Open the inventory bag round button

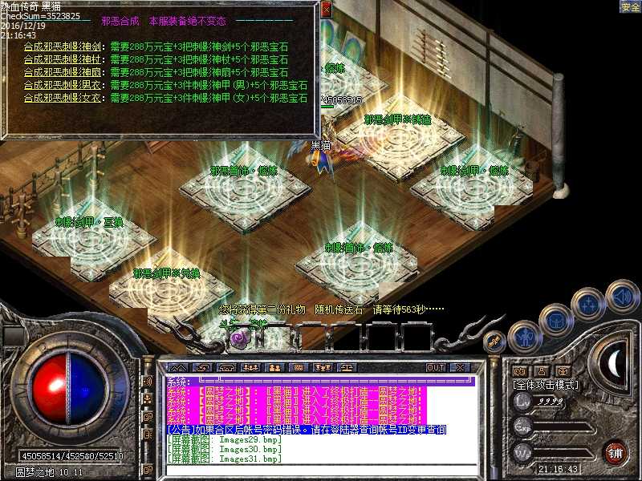click(555, 320)
